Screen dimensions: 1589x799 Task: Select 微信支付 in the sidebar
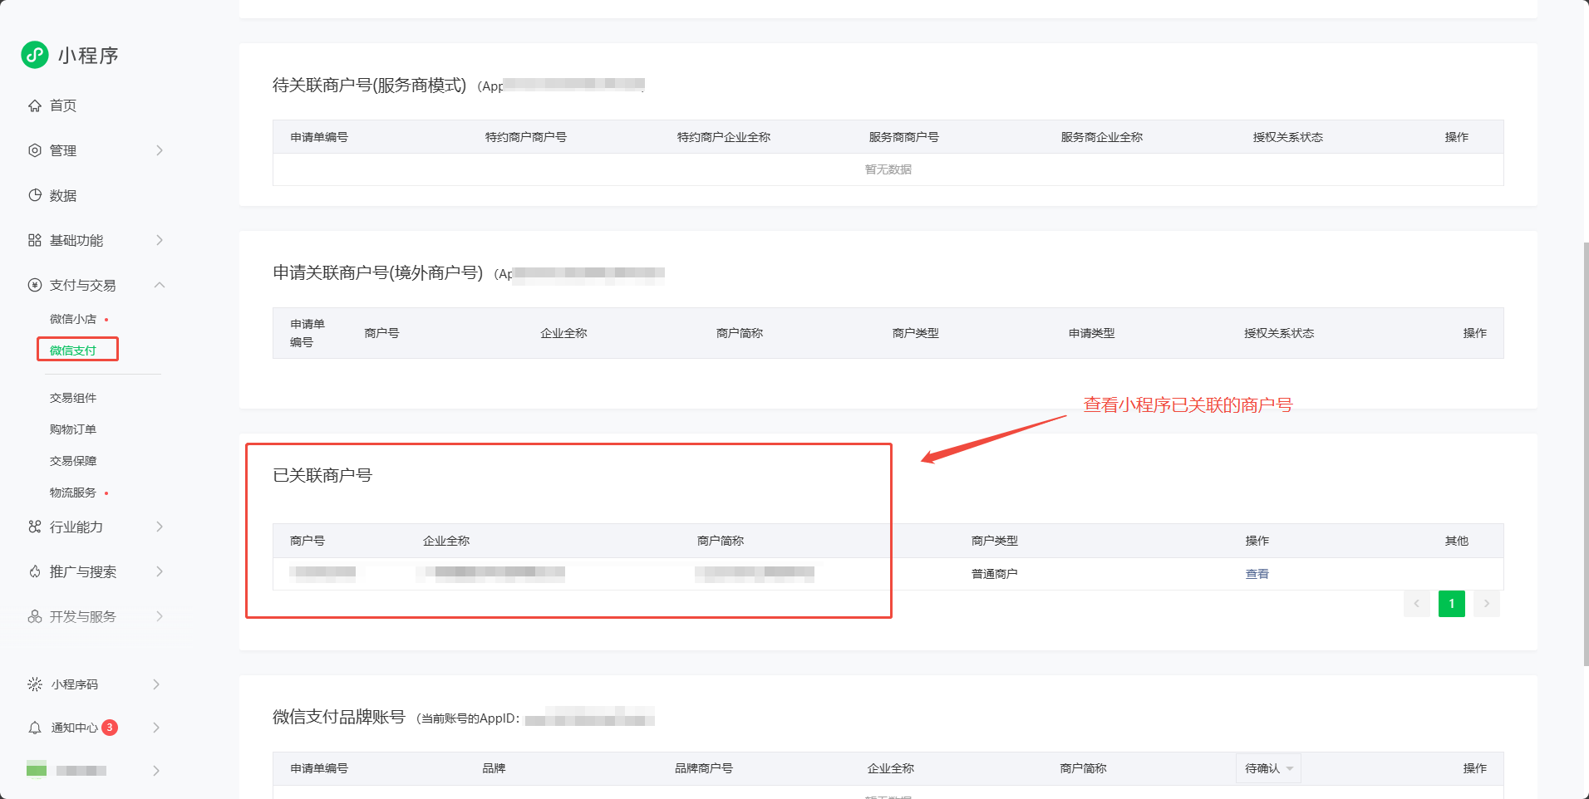[73, 350]
